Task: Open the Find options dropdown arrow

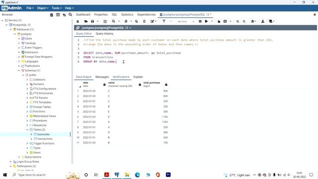Action: (119, 21)
